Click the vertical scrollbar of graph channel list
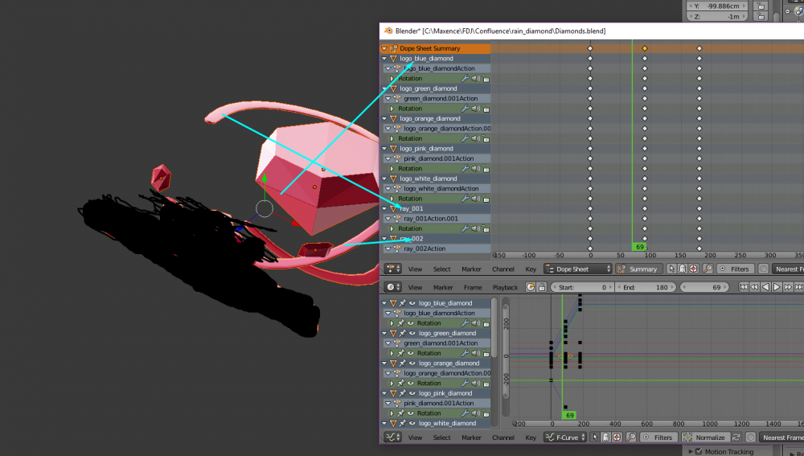Image resolution: width=804 pixels, height=456 pixels. click(494, 328)
